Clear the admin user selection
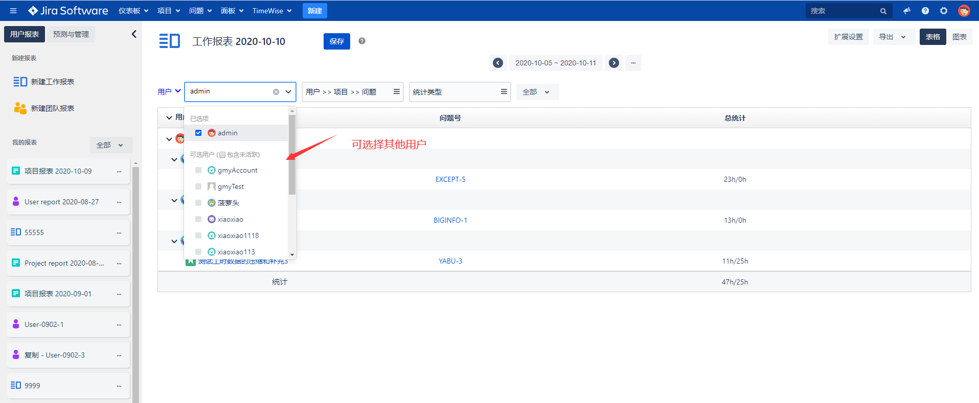Screen dimensions: 979x403 [x=276, y=92]
